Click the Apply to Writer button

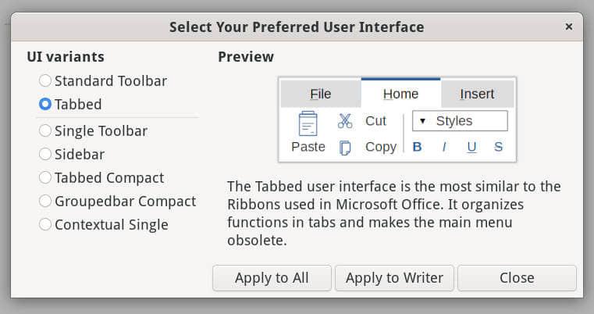pyautogui.click(x=394, y=278)
